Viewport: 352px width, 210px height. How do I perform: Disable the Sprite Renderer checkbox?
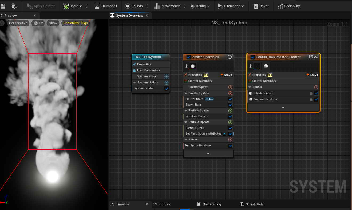point(230,145)
